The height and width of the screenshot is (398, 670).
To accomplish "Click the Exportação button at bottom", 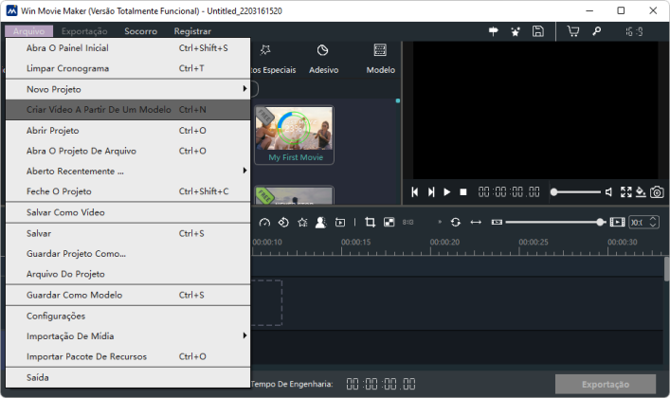I will [x=606, y=384].
